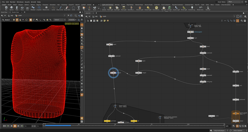Screen dimensions: 248x132
Task: Click the obj breadcrumb in network editor
Action: [x=95, y=17]
